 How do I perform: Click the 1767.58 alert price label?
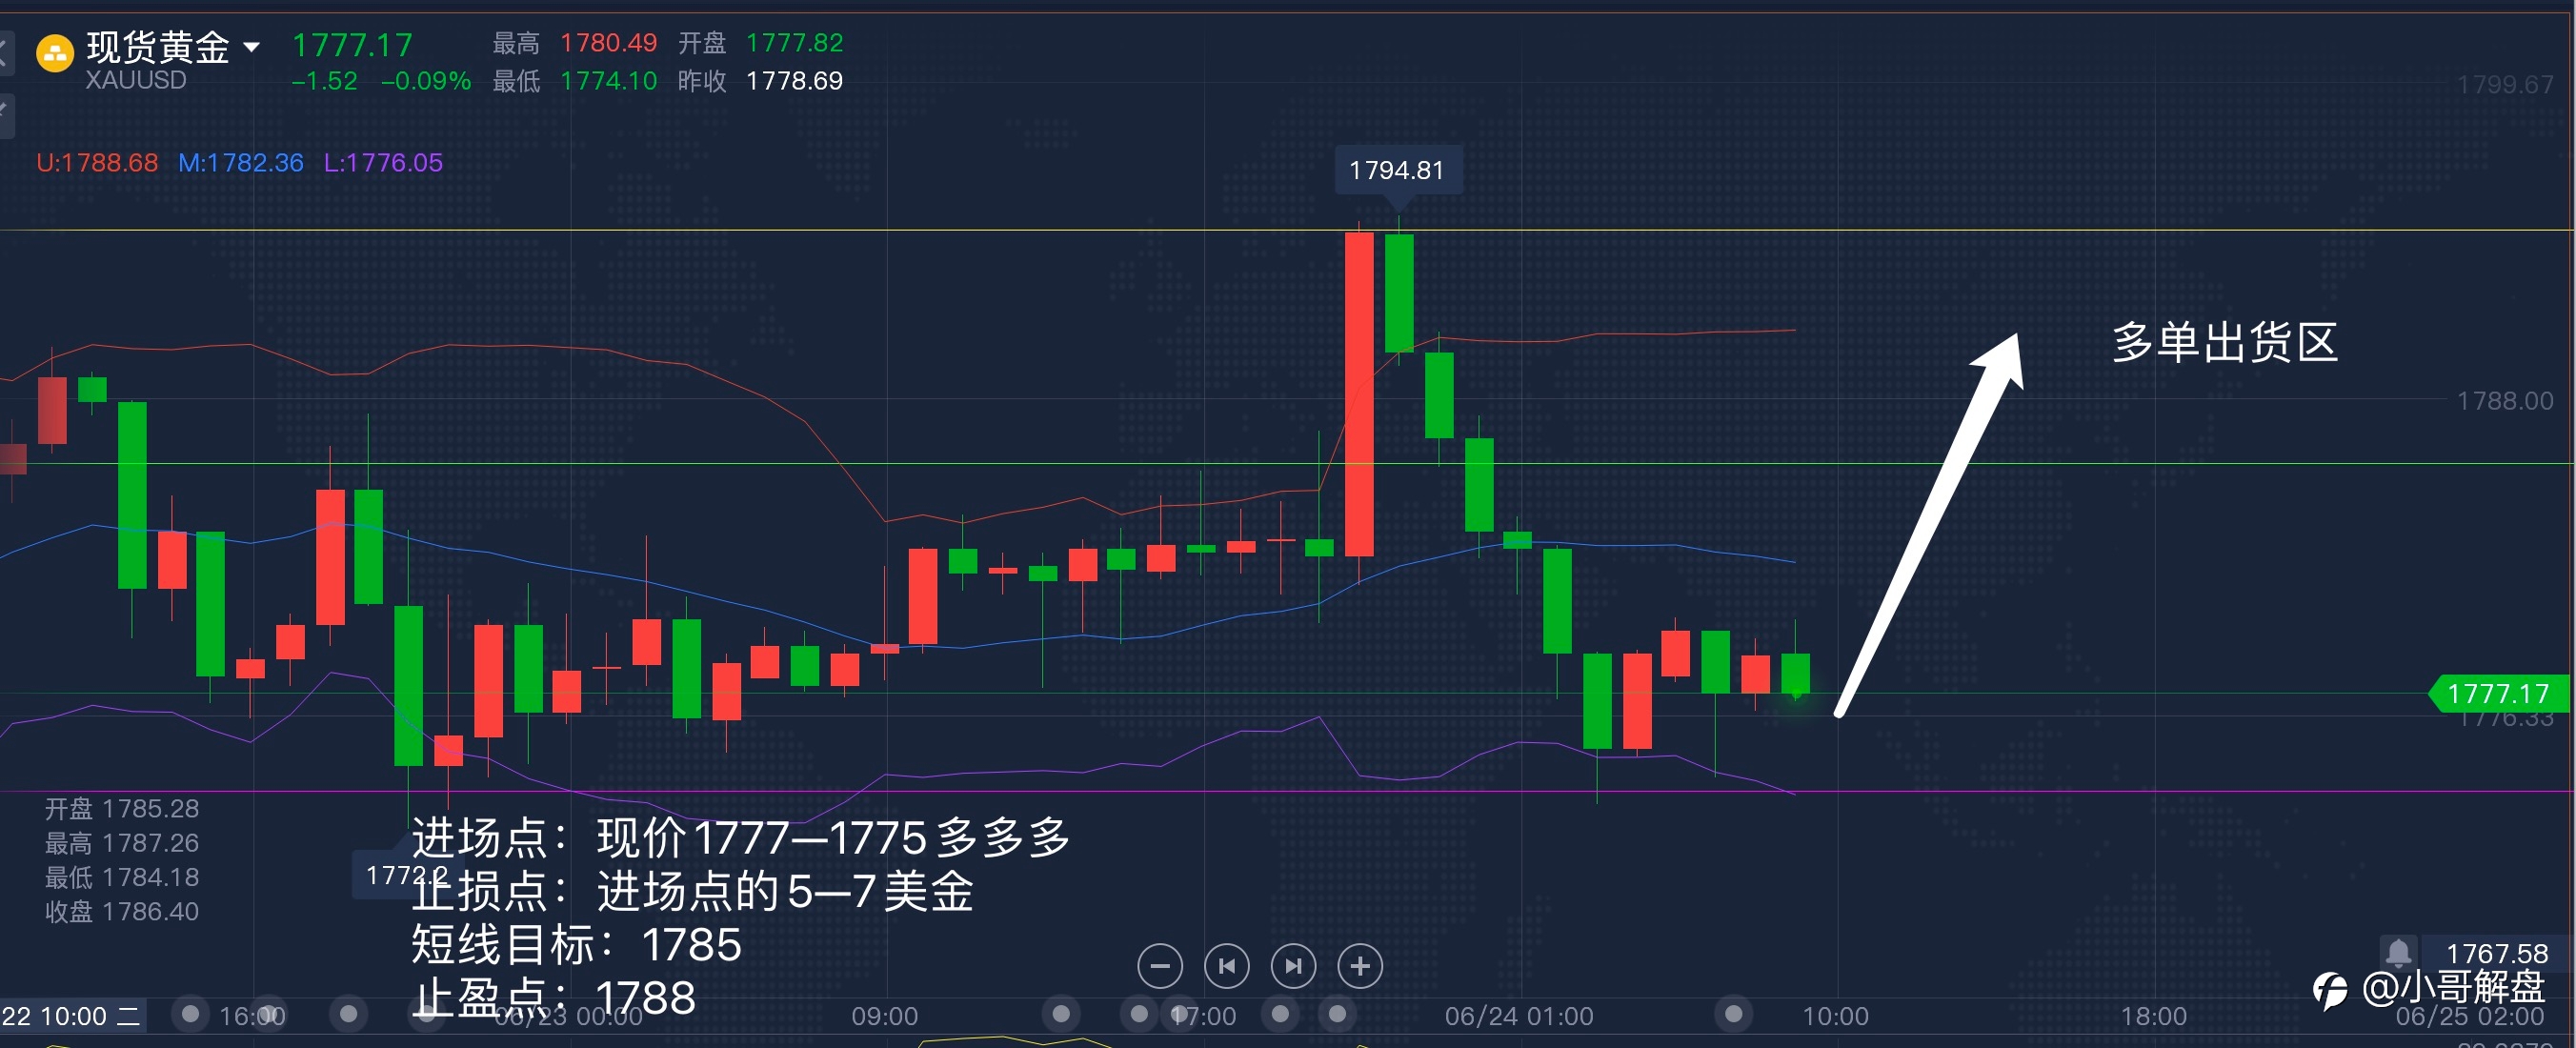(x=2498, y=954)
